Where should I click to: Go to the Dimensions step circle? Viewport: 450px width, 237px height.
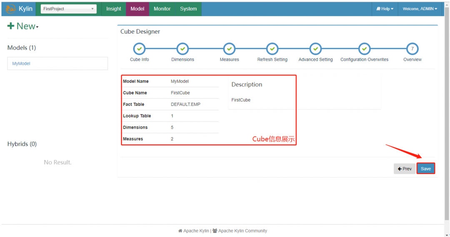pyautogui.click(x=182, y=49)
